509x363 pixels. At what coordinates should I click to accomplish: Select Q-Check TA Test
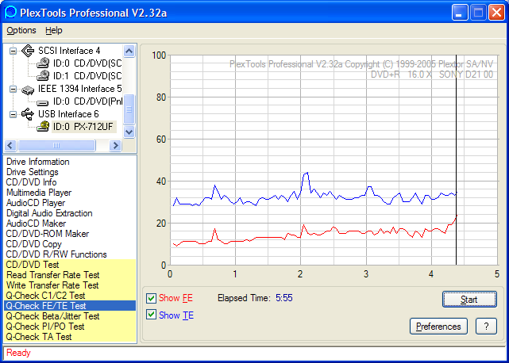[70, 337]
